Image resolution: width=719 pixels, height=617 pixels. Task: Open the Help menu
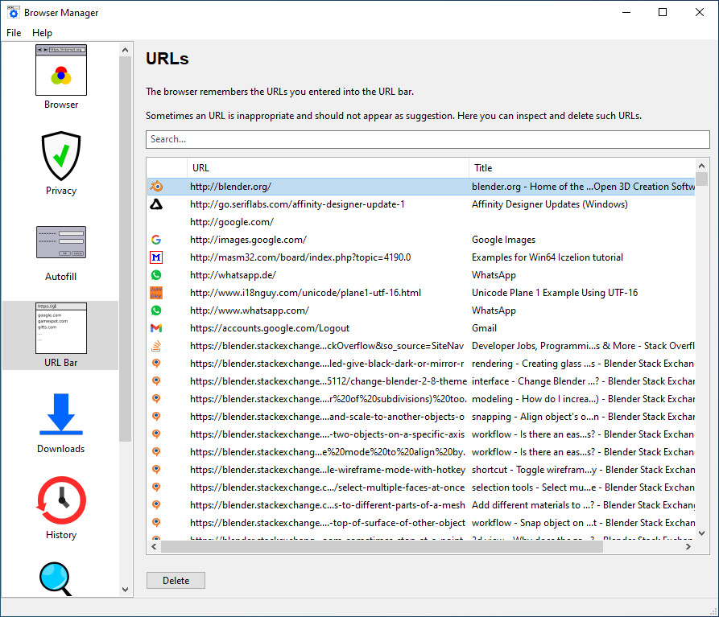pyautogui.click(x=42, y=33)
